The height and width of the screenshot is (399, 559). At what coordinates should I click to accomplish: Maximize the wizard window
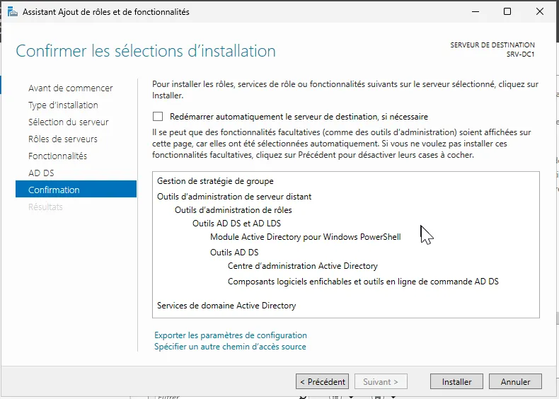click(507, 12)
